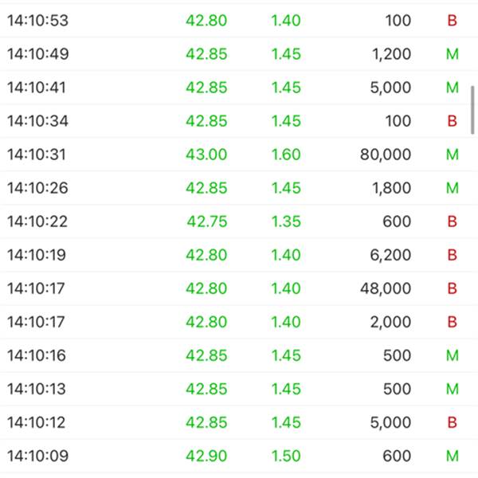Tap the B marker next to 2,000 volume
478x478 pixels.
(452, 322)
